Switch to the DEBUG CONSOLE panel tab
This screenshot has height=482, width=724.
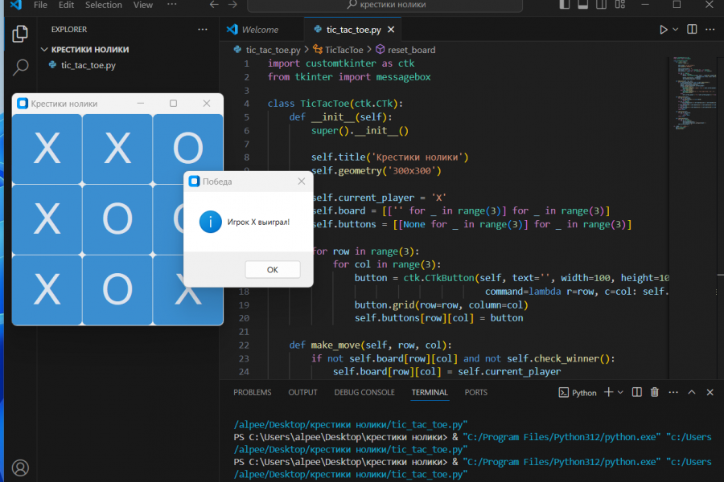(364, 392)
